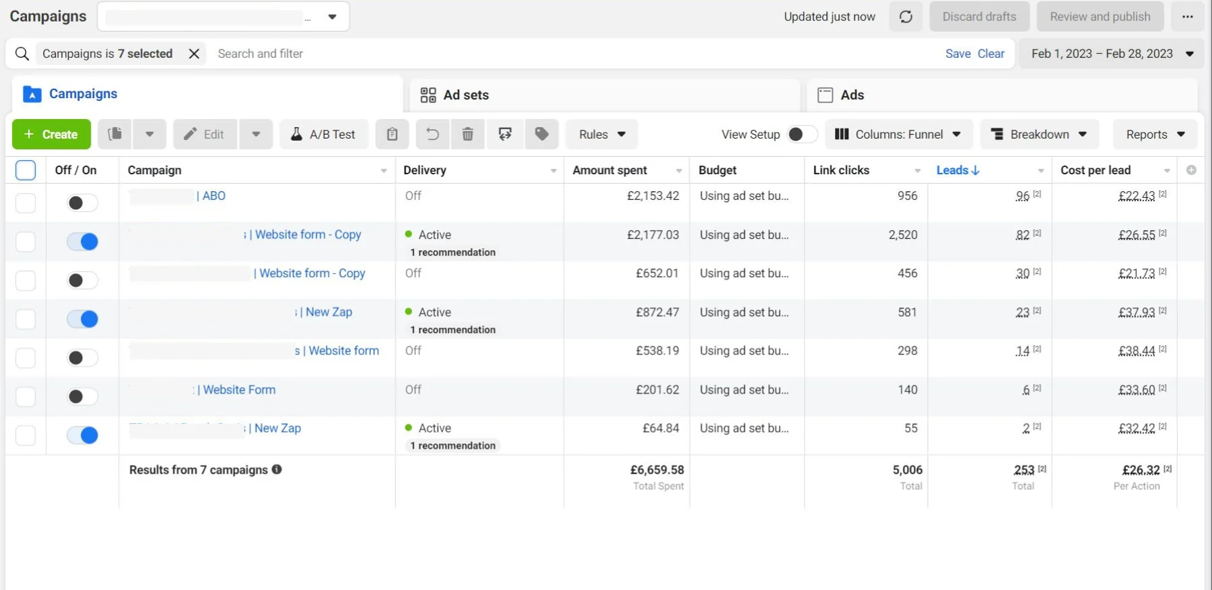Tick the checkbox for the ABO campaign
The image size is (1212, 590).
26,203
